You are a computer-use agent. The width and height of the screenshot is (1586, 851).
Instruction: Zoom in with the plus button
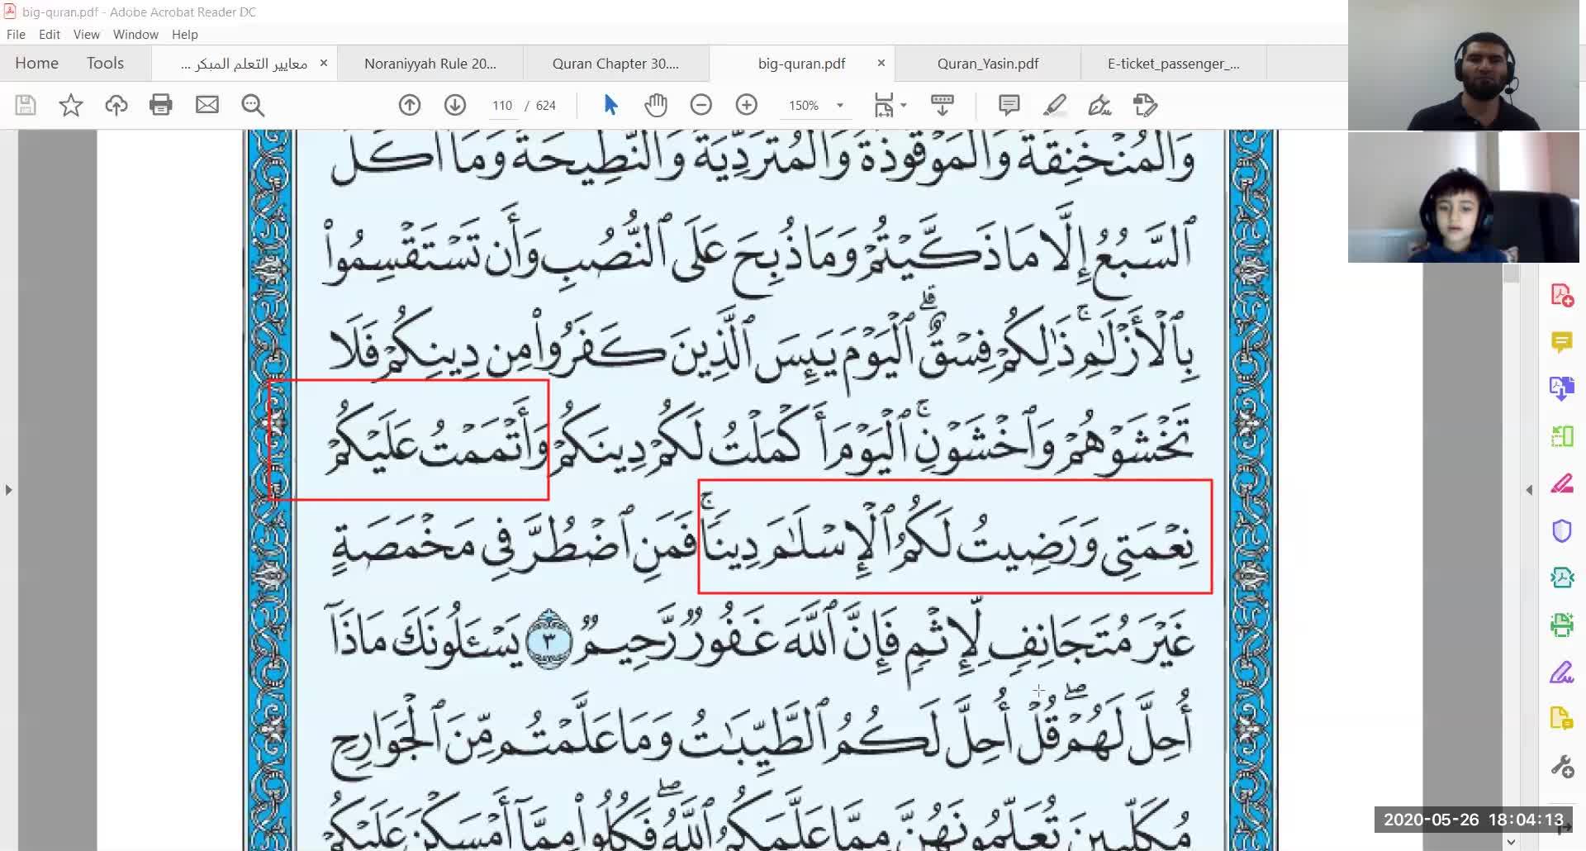point(747,105)
